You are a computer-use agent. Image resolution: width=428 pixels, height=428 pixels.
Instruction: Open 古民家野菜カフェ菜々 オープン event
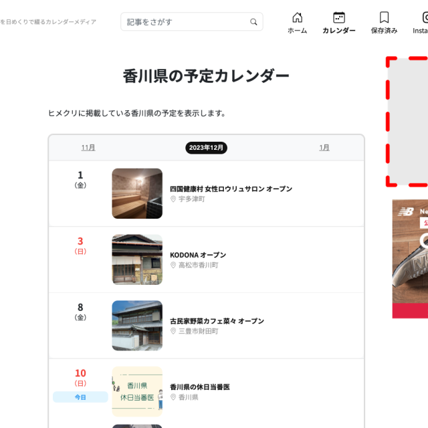coord(217,321)
